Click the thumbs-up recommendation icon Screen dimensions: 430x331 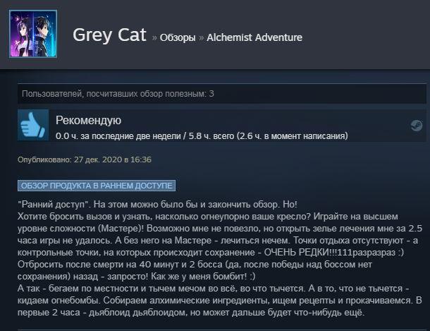click(33, 125)
